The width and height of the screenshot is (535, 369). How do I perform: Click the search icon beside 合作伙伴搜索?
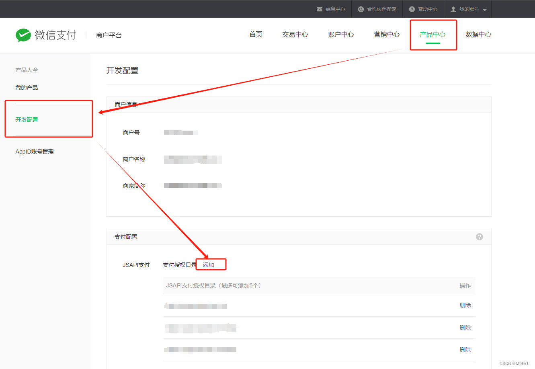[x=361, y=9]
